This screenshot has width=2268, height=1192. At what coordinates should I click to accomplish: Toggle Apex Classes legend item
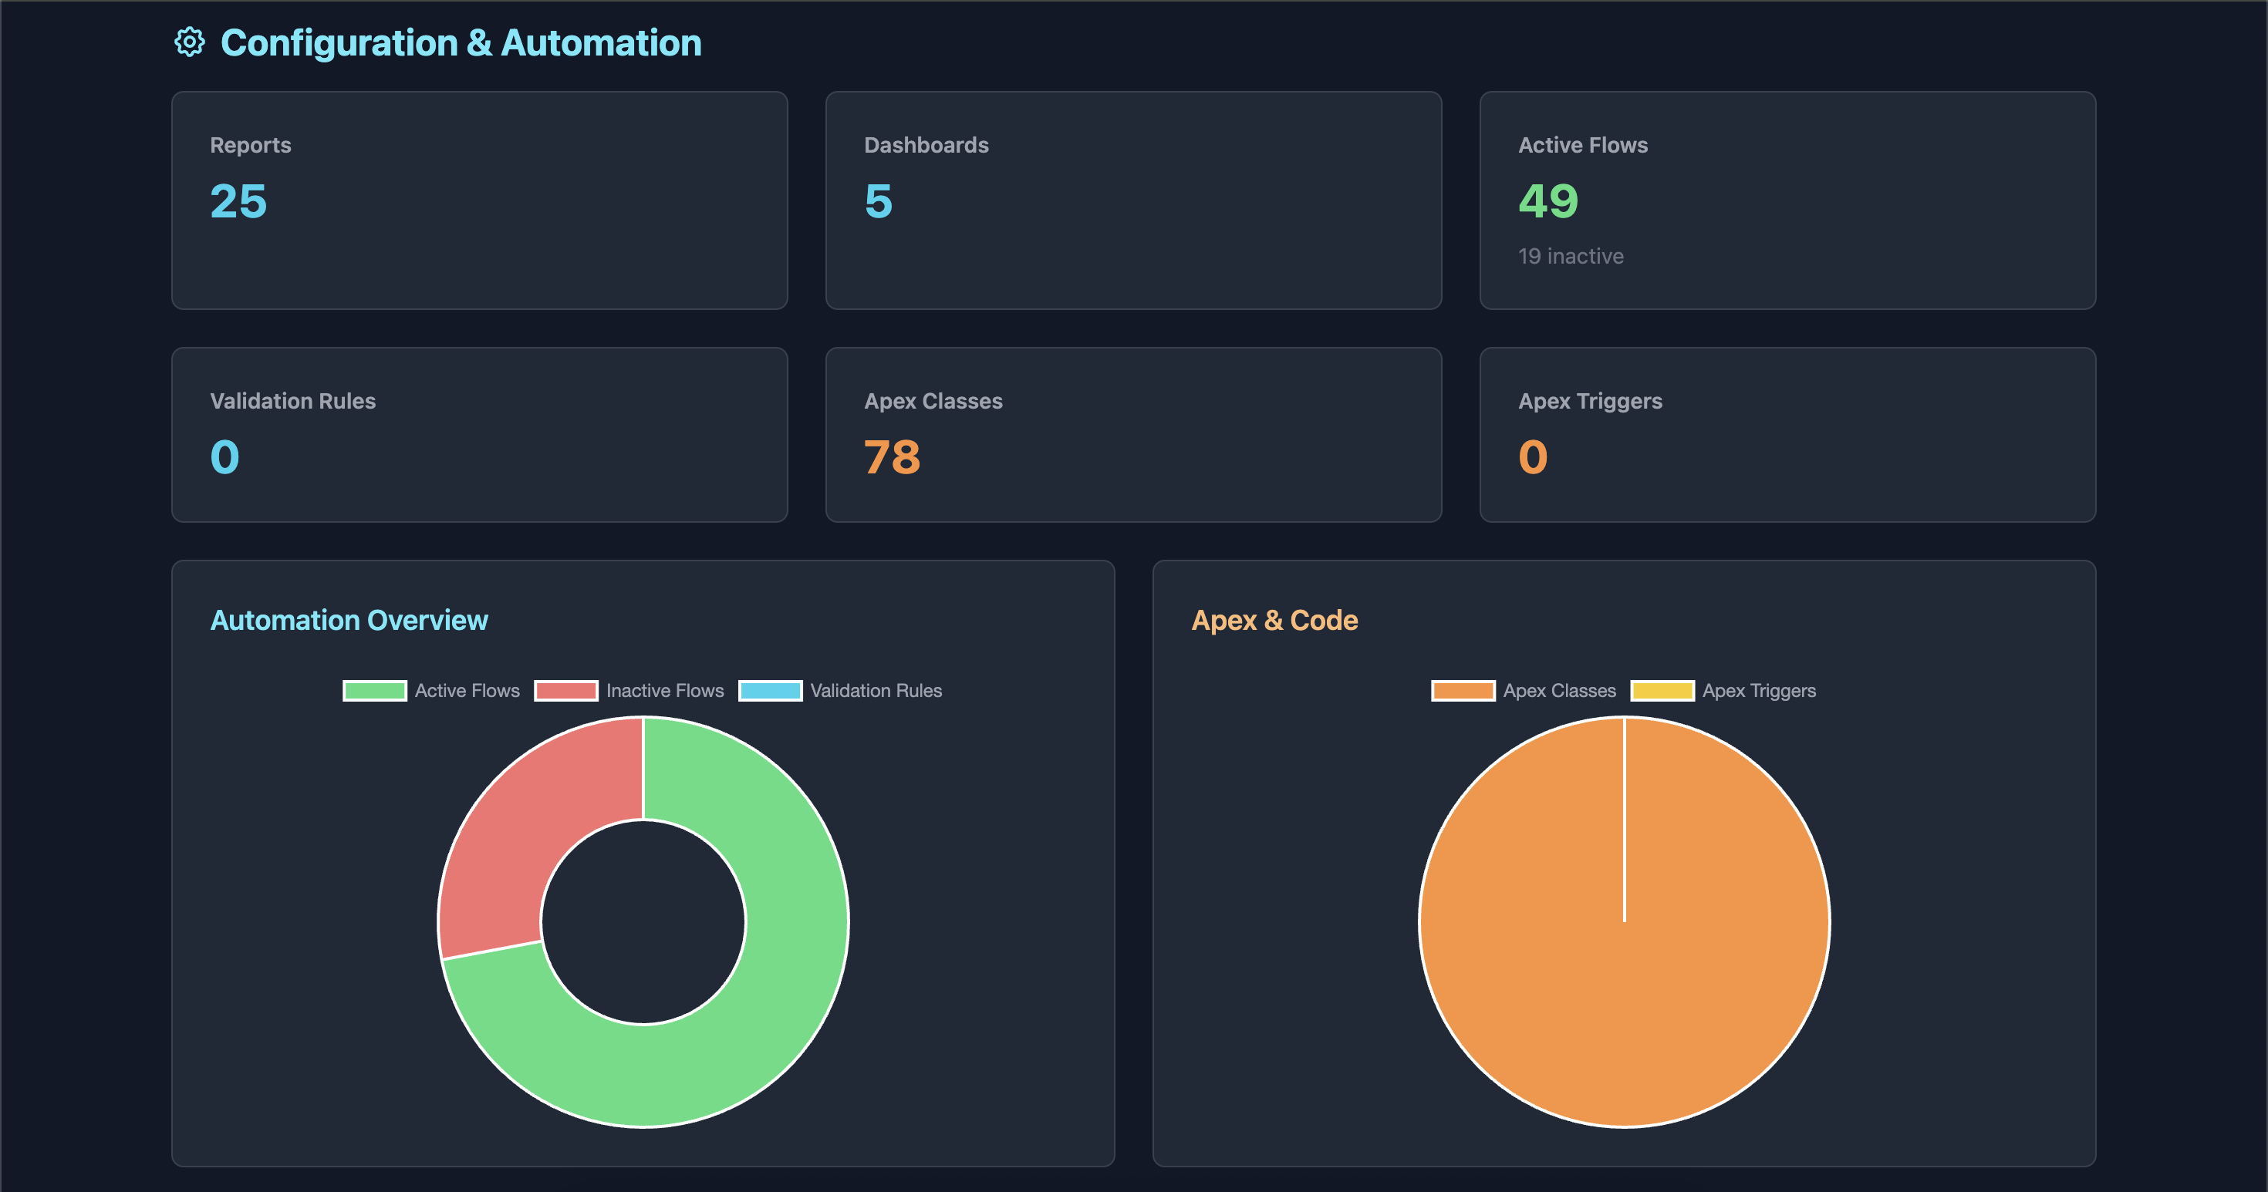coord(1558,691)
